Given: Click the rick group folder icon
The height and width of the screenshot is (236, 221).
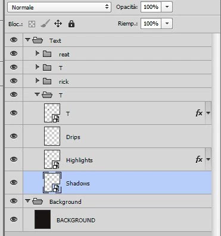Looking at the screenshot, I should tap(47, 81).
